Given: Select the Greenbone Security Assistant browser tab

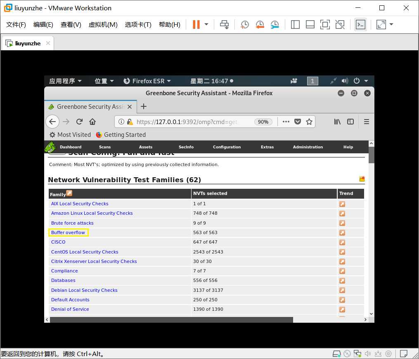Looking at the screenshot, I should pos(90,107).
